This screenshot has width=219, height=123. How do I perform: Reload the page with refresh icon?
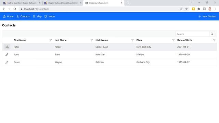(x=15, y=9)
